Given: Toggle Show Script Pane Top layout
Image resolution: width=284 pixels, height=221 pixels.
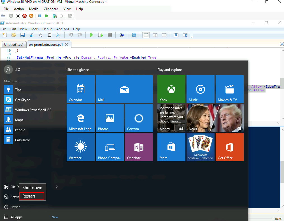Looking at the screenshot, I should (146, 35).
